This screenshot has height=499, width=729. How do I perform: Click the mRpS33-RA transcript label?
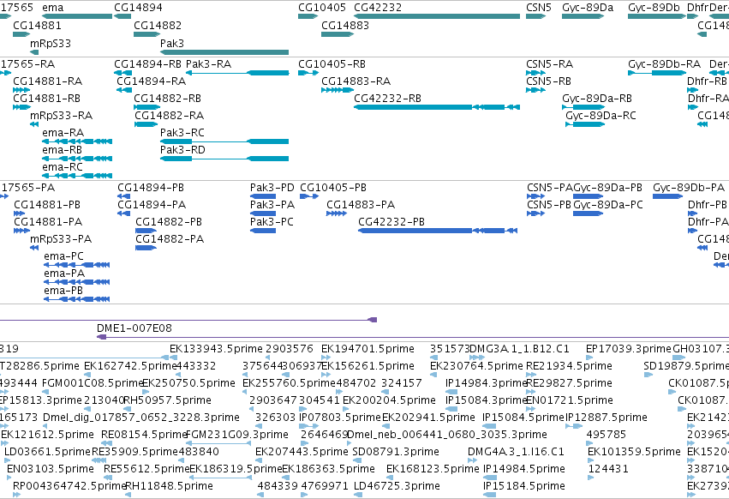click(61, 116)
